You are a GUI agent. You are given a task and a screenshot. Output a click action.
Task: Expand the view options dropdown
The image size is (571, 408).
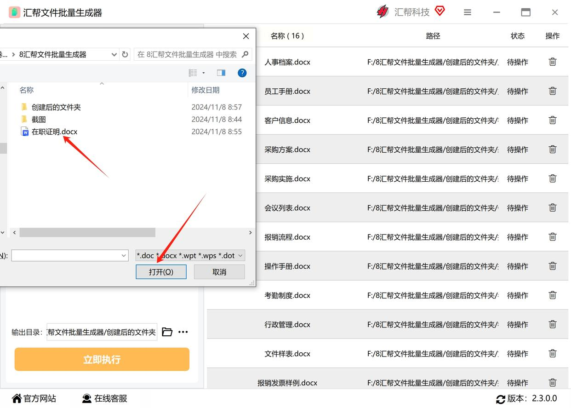point(204,73)
